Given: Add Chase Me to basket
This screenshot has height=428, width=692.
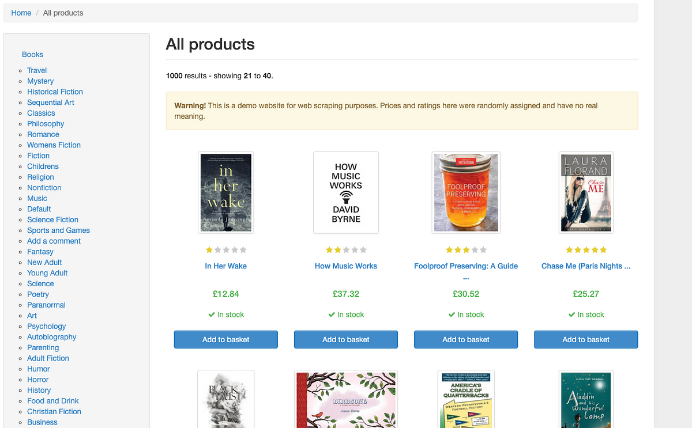Looking at the screenshot, I should click(586, 339).
